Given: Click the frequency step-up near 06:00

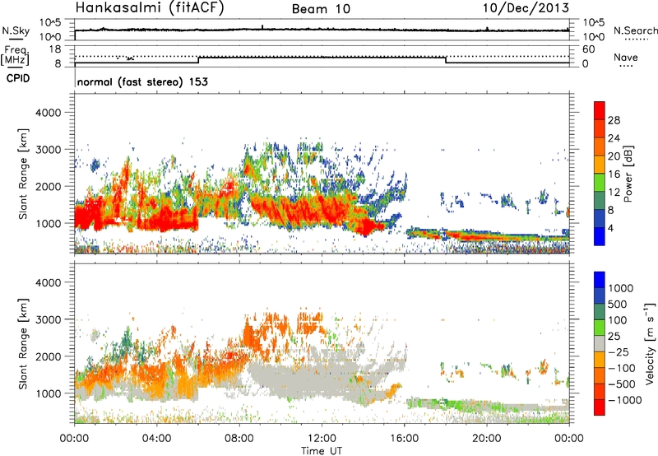Looking at the screenshot, I should (x=198, y=60).
